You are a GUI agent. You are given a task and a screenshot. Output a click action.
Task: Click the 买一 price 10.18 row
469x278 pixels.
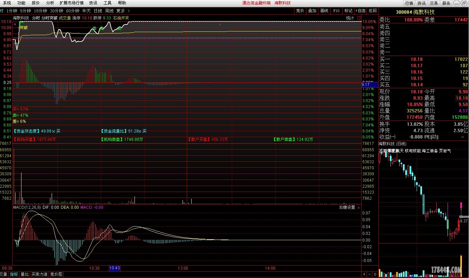coord(424,59)
